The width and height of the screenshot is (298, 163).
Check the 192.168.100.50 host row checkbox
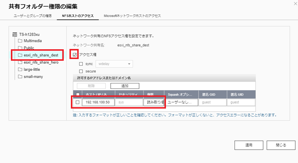pyautogui.click(x=78, y=102)
